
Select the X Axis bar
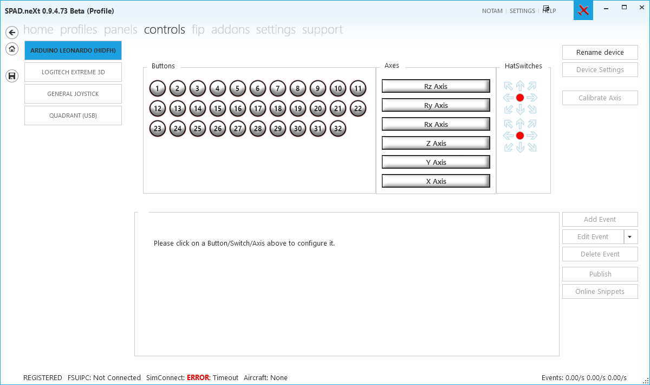point(436,181)
